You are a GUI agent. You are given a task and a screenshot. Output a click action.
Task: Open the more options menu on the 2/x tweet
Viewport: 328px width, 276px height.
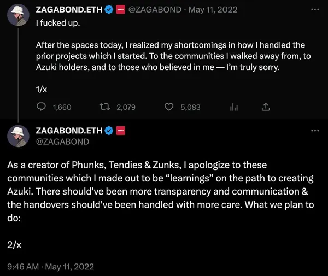(315, 131)
